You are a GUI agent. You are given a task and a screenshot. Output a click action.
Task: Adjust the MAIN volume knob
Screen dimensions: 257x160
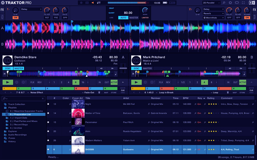point(145,10)
